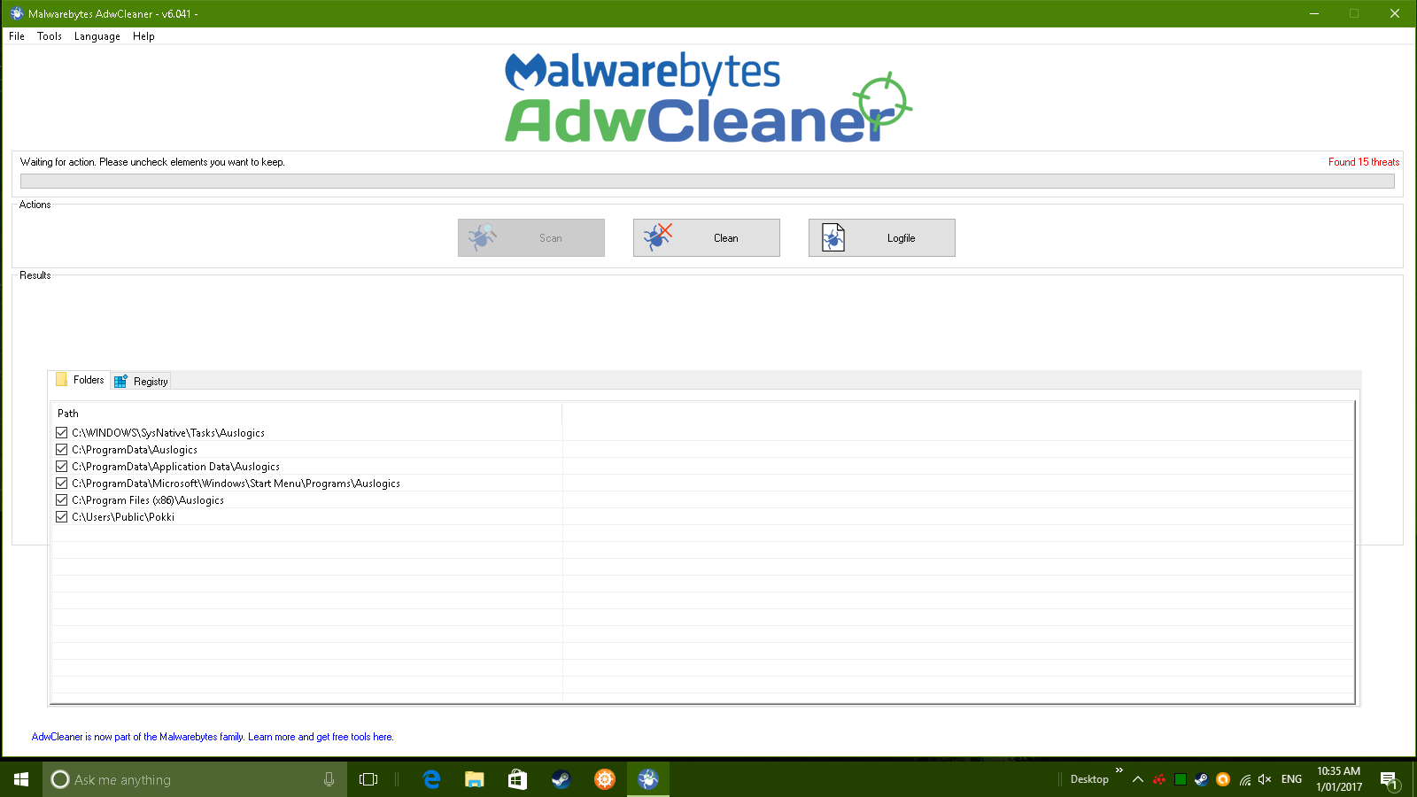Open File Explorer from the taskbar
1417x797 pixels.
tap(475, 779)
